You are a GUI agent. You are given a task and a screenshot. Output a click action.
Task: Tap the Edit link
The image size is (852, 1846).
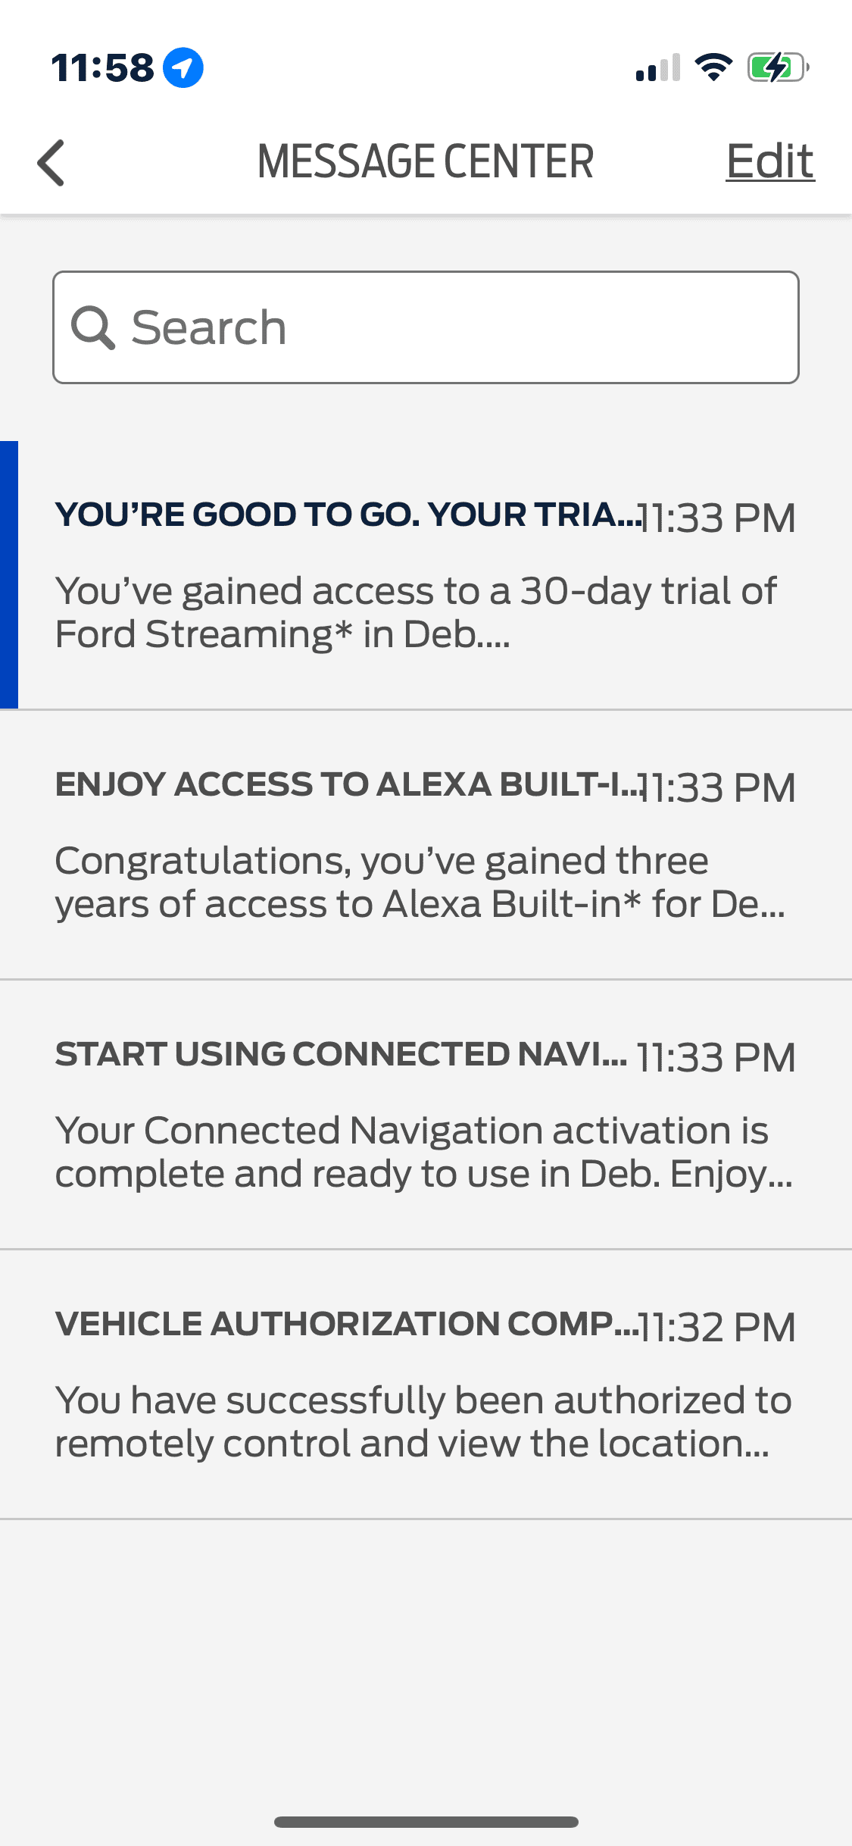click(x=770, y=161)
